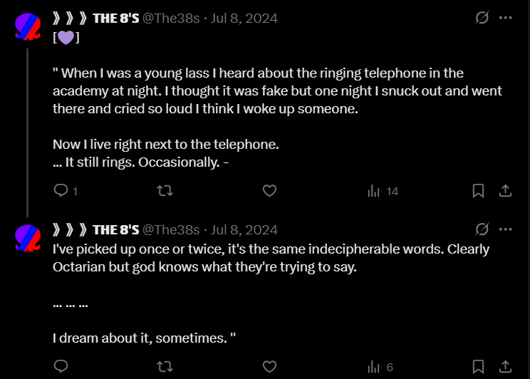
Task: Open Grok icon on first tweet
Action: click(x=482, y=18)
